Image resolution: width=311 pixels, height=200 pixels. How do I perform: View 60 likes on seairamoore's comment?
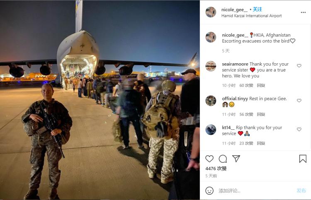246,86
